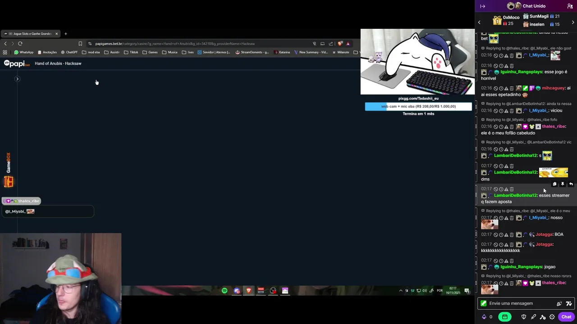
Task: Open volume control in system tray
Action: [x=425, y=291]
